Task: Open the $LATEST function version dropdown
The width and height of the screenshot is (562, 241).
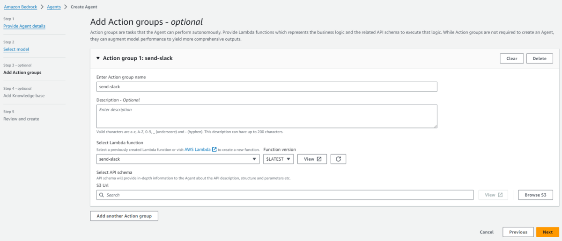Action: point(279,159)
